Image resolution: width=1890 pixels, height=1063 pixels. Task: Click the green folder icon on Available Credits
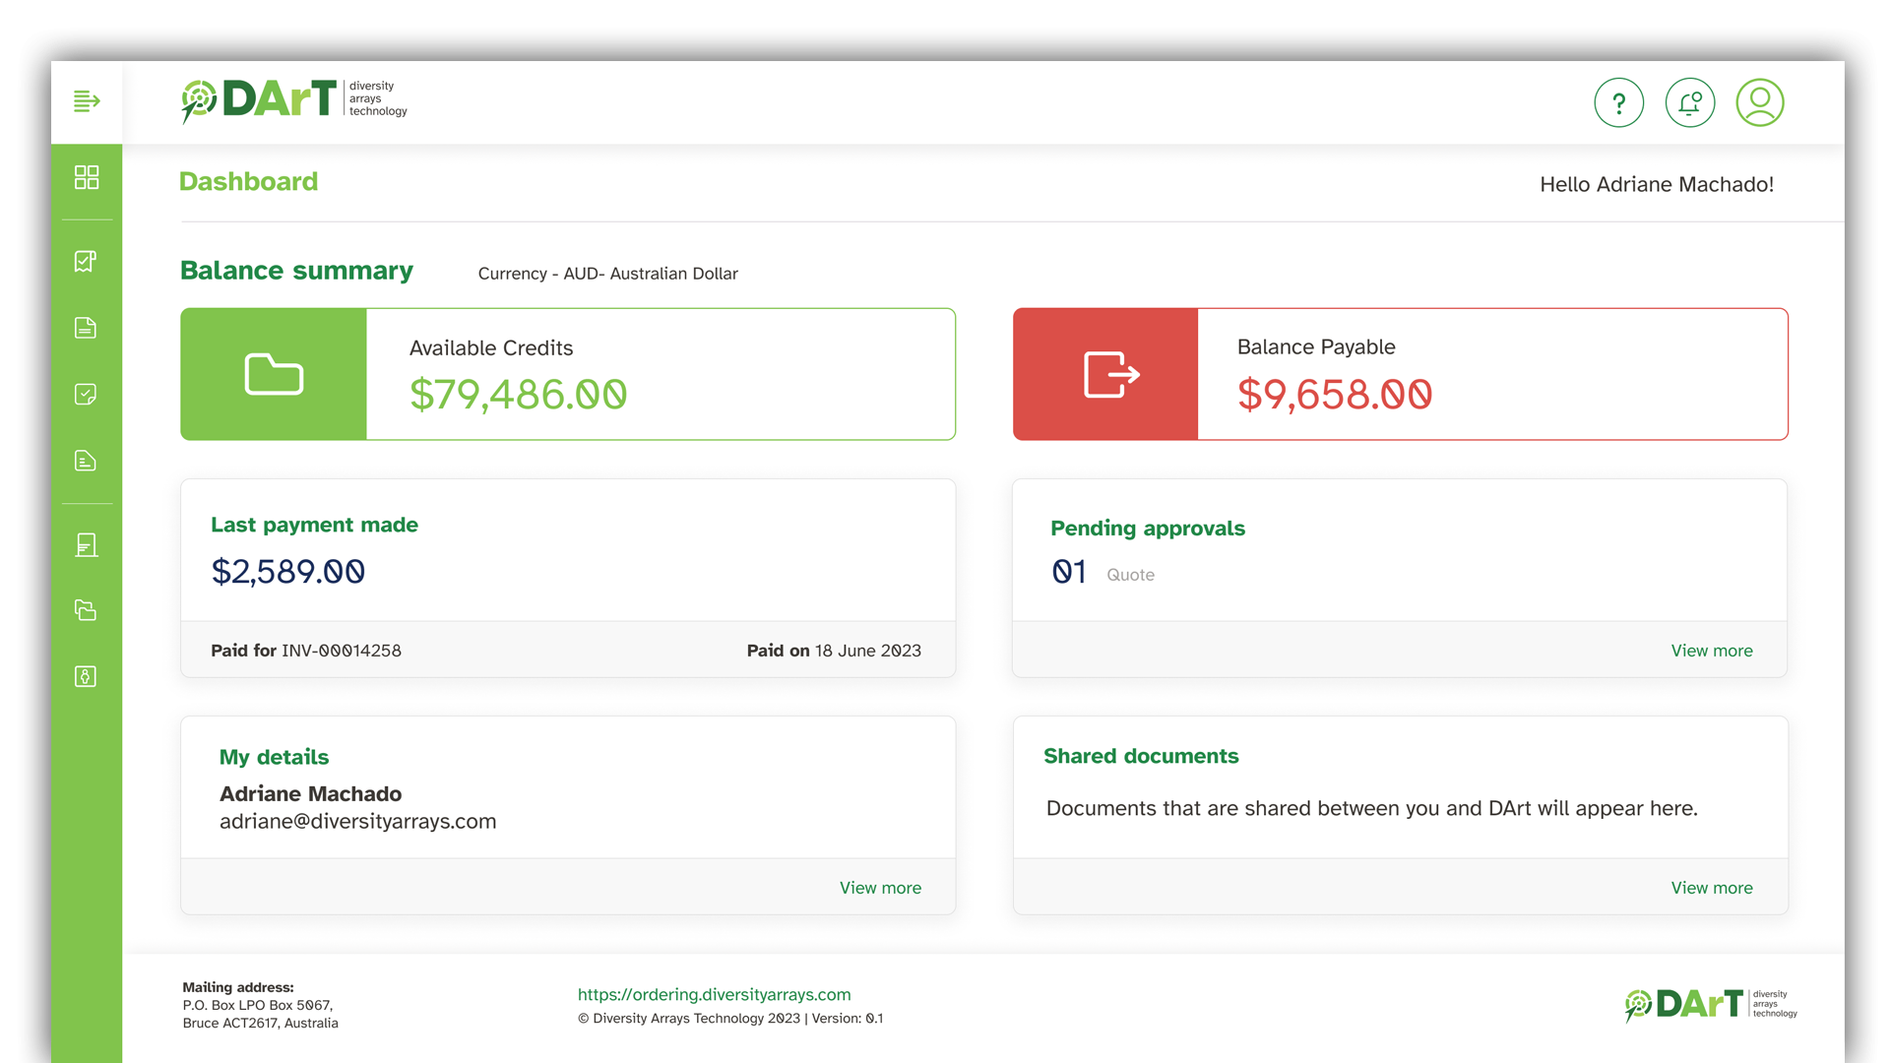click(x=274, y=374)
